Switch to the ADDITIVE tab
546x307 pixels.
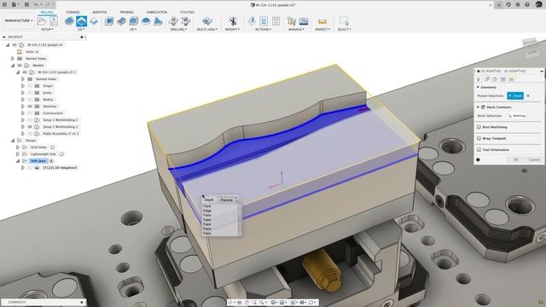click(99, 12)
